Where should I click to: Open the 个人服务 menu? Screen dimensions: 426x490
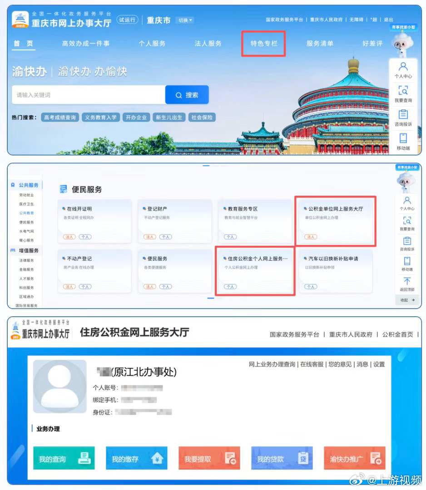[x=152, y=44]
